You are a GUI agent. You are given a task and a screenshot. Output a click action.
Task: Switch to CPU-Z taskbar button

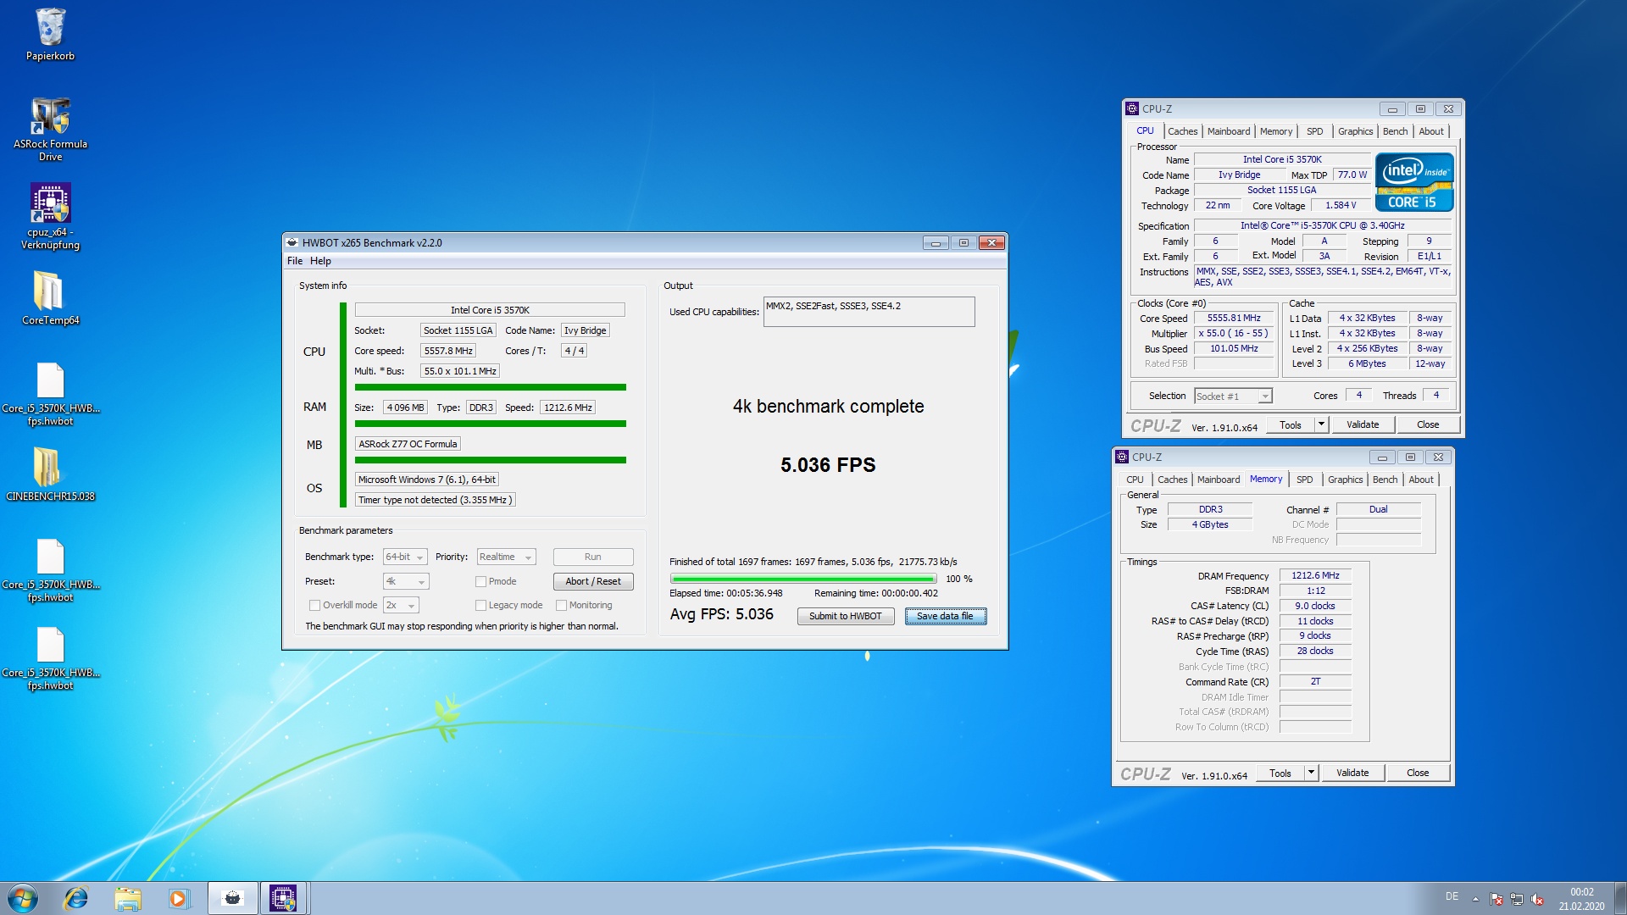coord(284,898)
